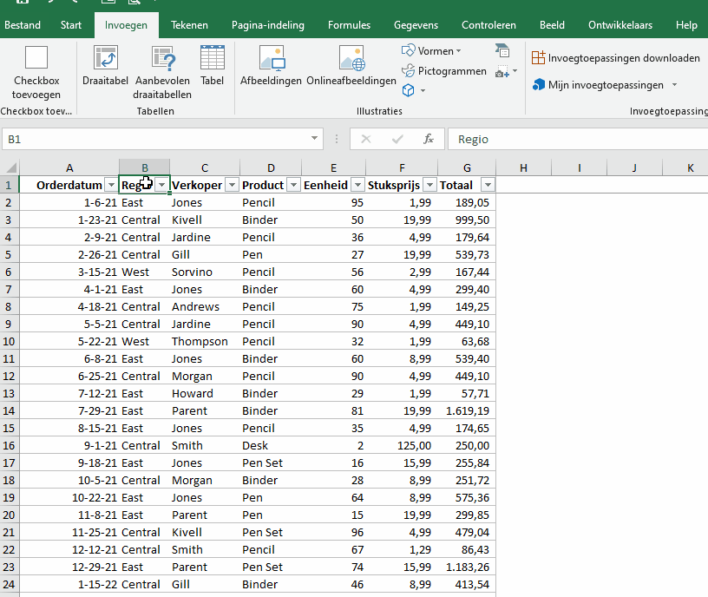Expand the 3D models dropdown arrow
Screen dimensions: 708x597
click(x=423, y=90)
